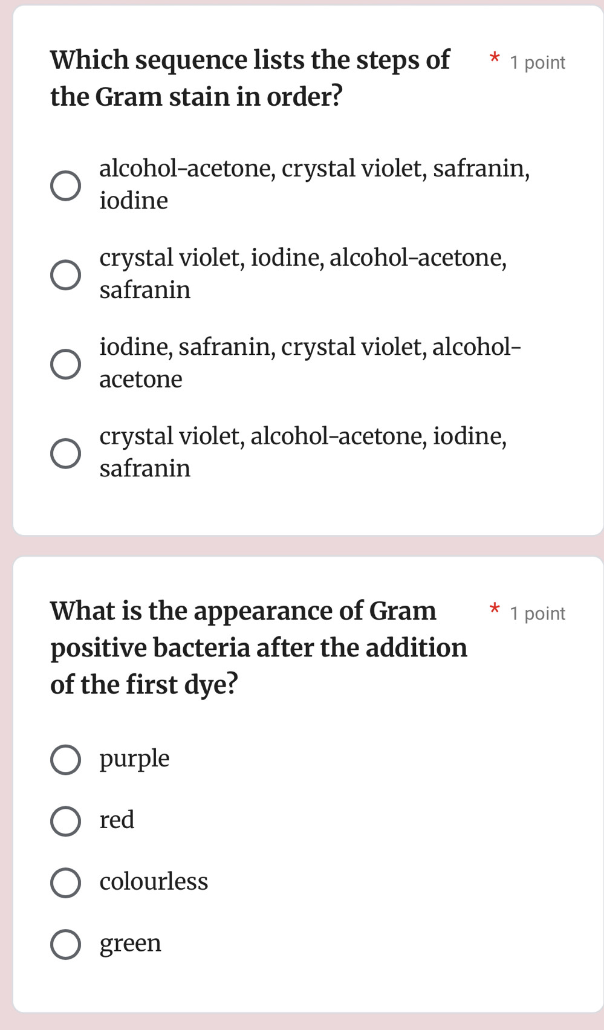Click the 'of the first dye?' question text
The height and width of the screenshot is (1030, 604).
click(x=145, y=684)
